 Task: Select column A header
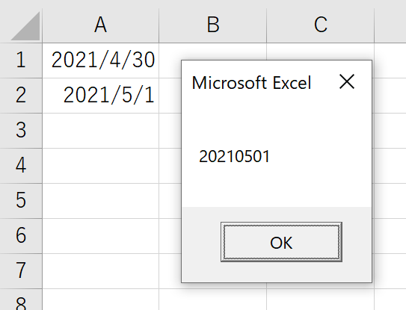pyautogui.click(x=100, y=25)
